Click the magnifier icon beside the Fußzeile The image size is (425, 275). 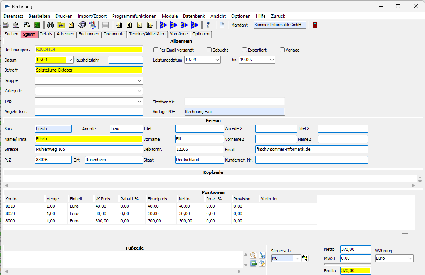(253, 255)
